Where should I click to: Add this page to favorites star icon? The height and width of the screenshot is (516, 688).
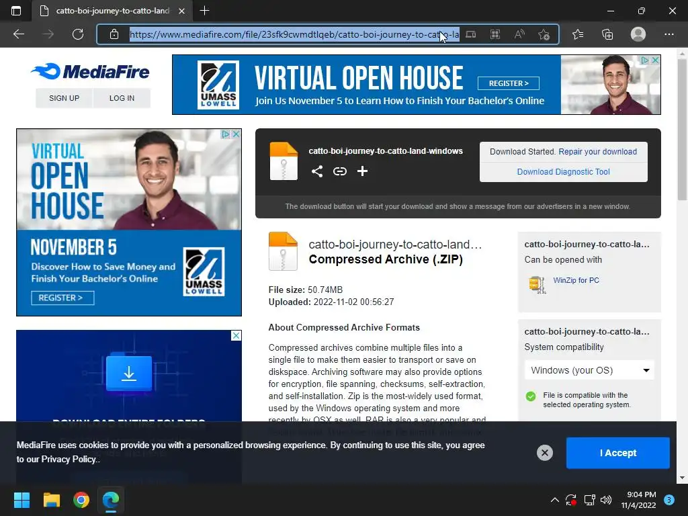[544, 34]
